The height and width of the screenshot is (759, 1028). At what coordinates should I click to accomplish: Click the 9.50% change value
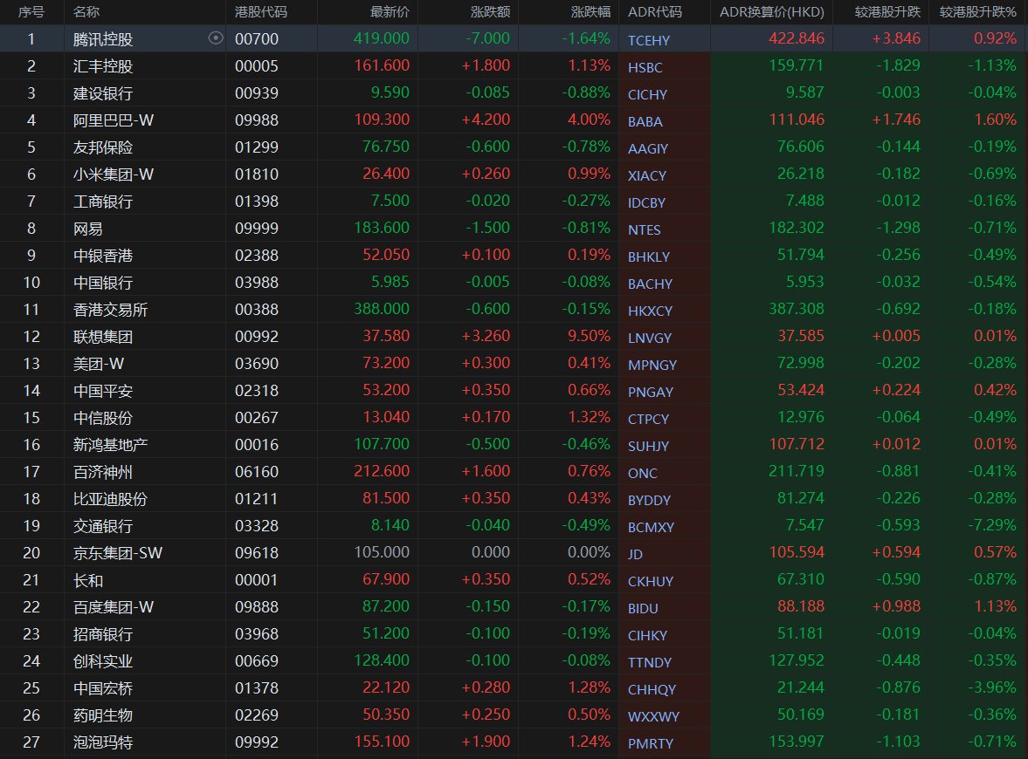pyautogui.click(x=589, y=336)
